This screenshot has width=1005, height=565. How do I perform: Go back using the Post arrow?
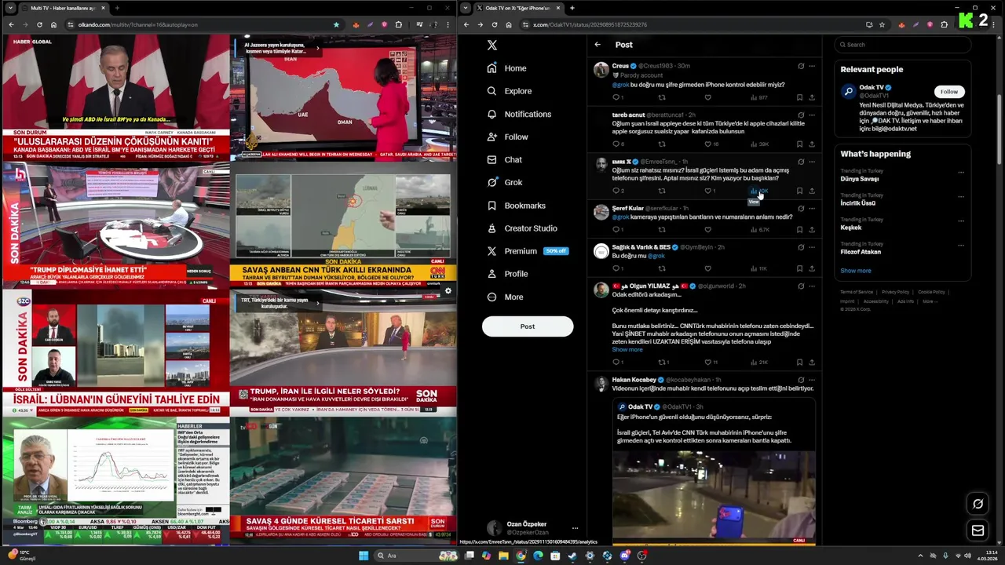click(x=598, y=45)
